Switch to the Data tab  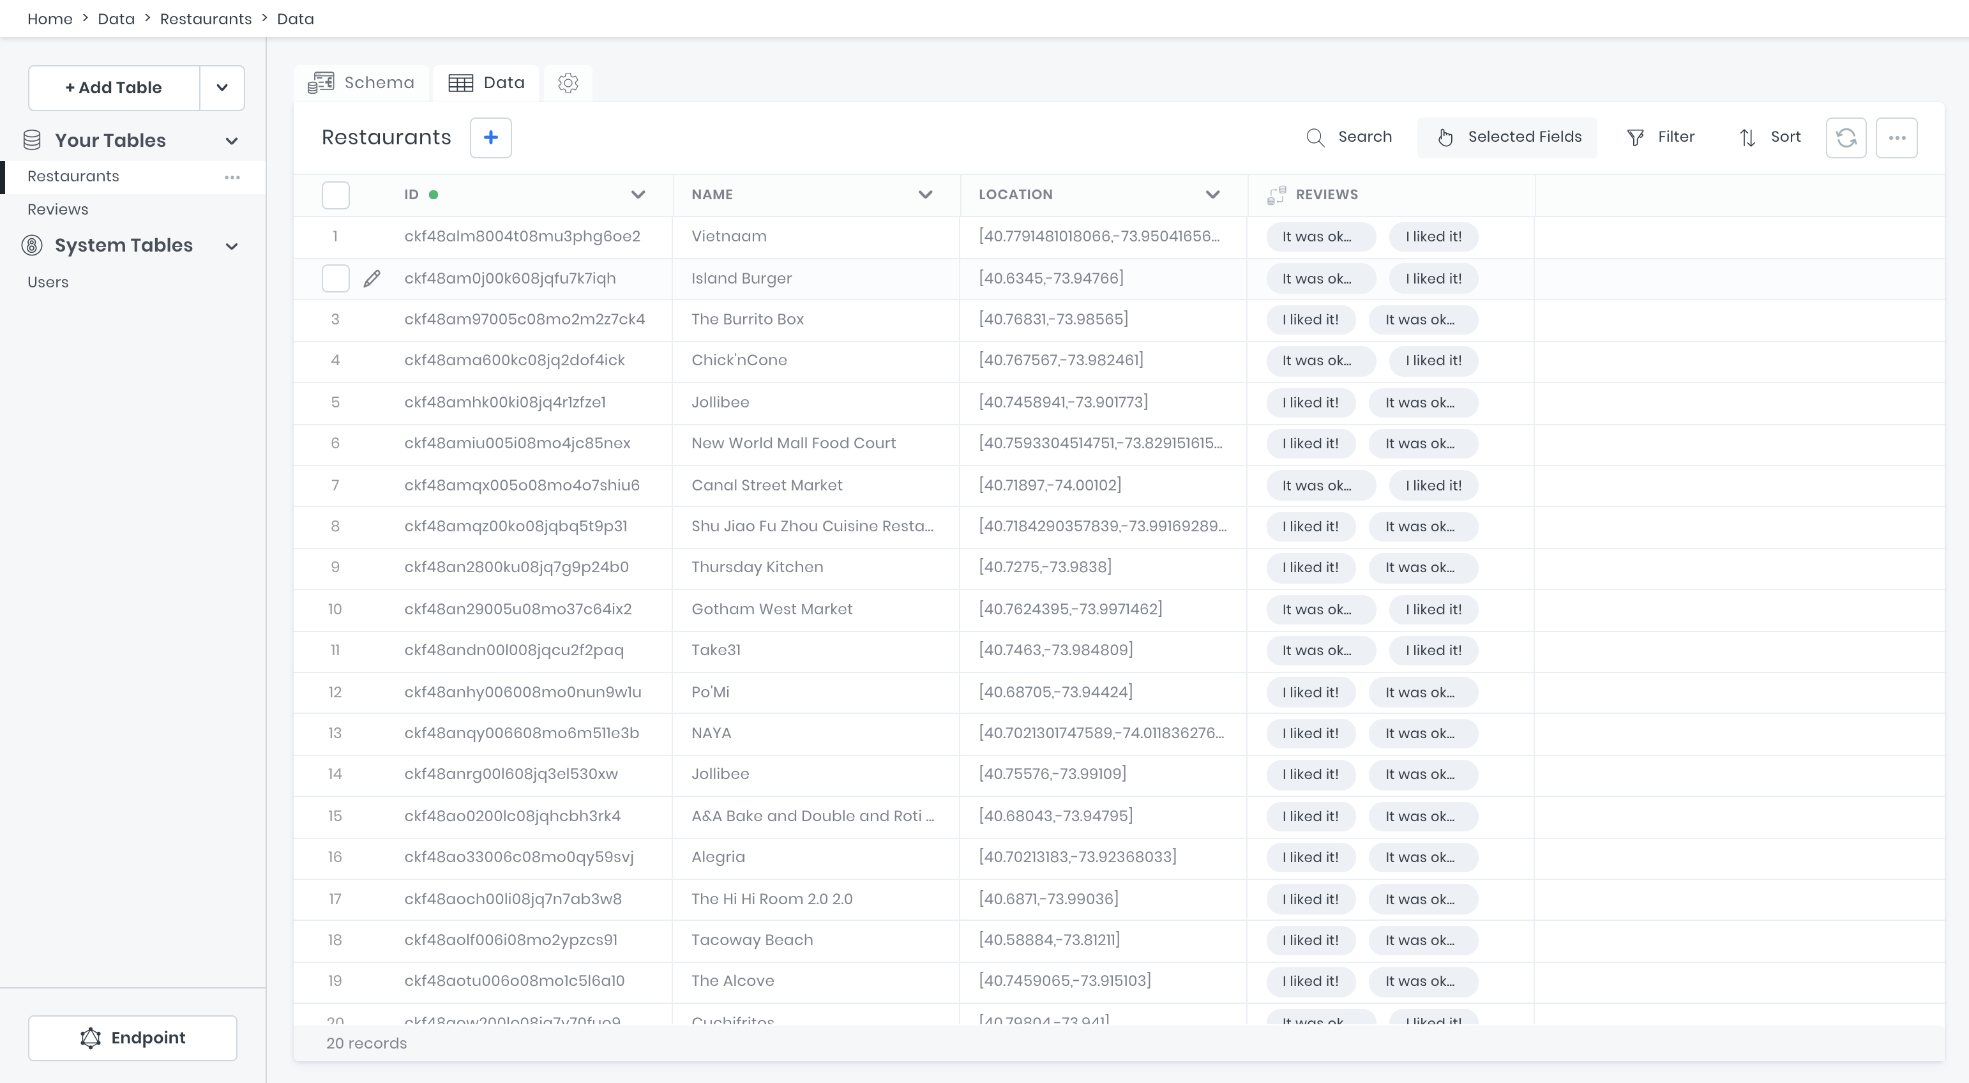[486, 82]
